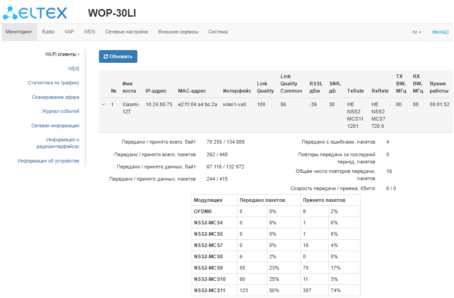Show Сетевая информация page
The width and height of the screenshot is (454, 298).
pos(55,126)
